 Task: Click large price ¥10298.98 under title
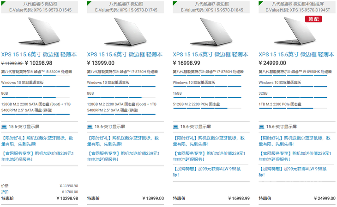pos(38,63)
